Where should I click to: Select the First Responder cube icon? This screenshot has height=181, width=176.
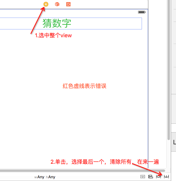tap(57, 4)
